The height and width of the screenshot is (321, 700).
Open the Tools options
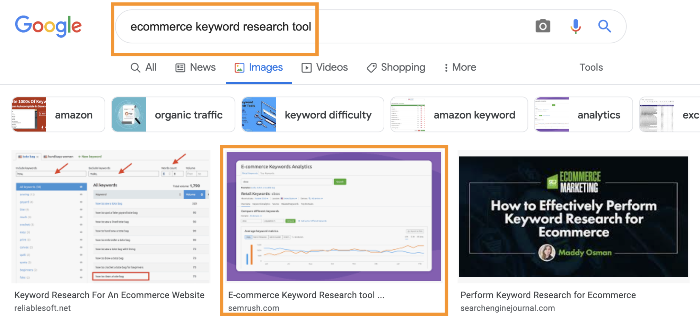pos(591,67)
